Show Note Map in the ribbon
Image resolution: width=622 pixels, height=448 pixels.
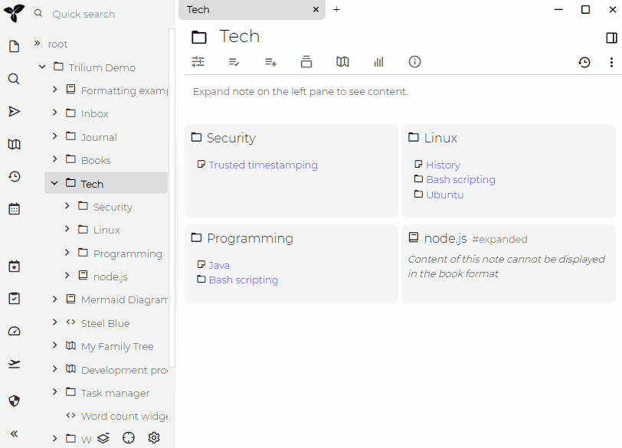pos(342,62)
